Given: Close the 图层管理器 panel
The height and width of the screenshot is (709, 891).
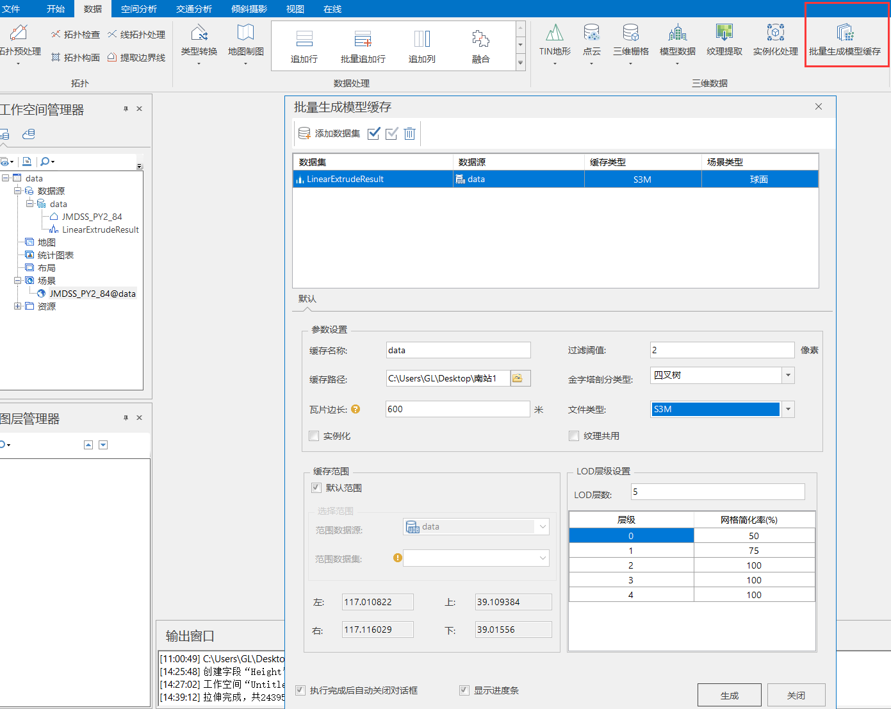Looking at the screenshot, I should pyautogui.click(x=139, y=418).
